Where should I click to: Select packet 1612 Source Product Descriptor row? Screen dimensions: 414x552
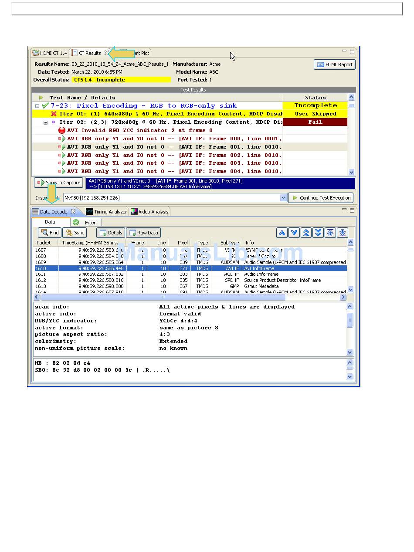[190, 280]
